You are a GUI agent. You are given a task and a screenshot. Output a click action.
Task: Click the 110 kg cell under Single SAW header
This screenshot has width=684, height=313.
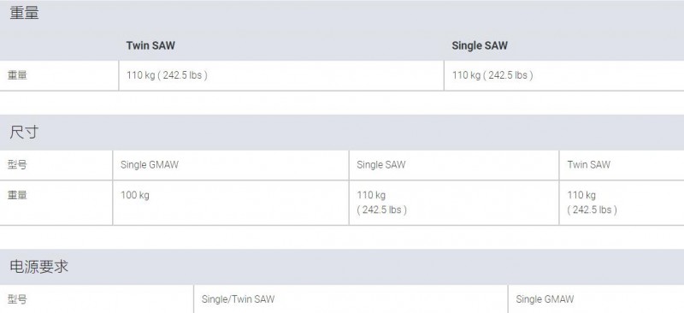tap(564, 75)
